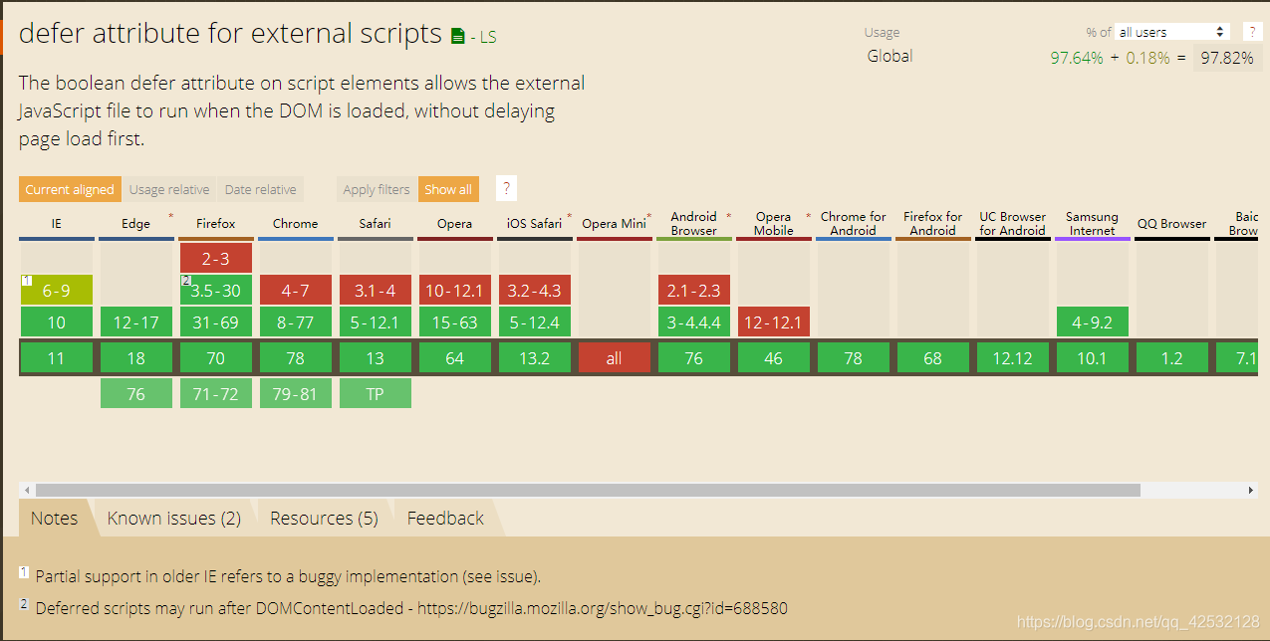
Task: Click the Chrome 8-77 version cell
Action: point(296,321)
